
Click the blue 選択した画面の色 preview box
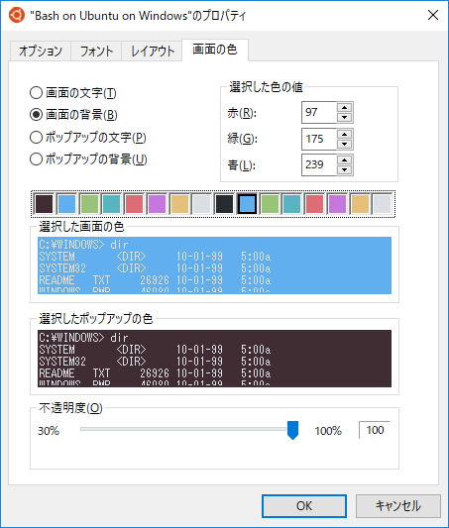214,265
